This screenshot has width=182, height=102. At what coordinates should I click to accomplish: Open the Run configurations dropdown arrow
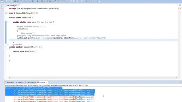point(40,1)
